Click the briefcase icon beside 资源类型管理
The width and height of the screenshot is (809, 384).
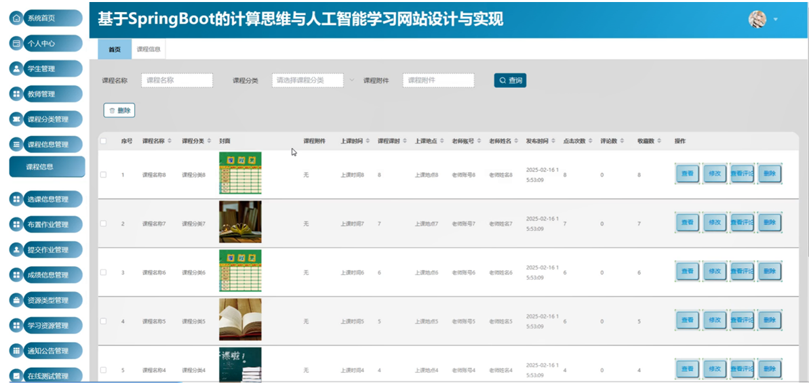point(16,300)
